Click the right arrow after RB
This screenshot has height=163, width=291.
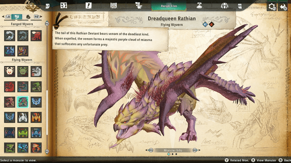tap(41, 17)
